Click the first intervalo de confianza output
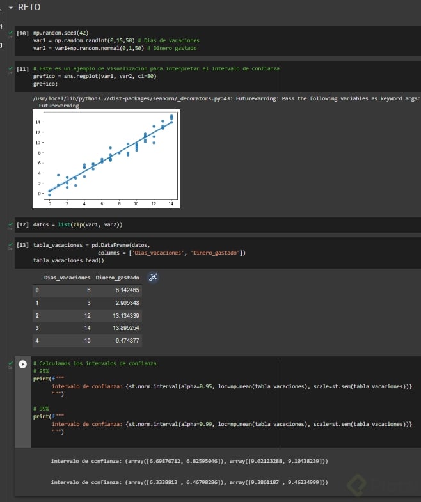This screenshot has width=421, height=502. click(189, 461)
